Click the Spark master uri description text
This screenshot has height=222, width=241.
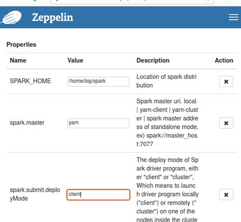pyautogui.click(x=167, y=123)
